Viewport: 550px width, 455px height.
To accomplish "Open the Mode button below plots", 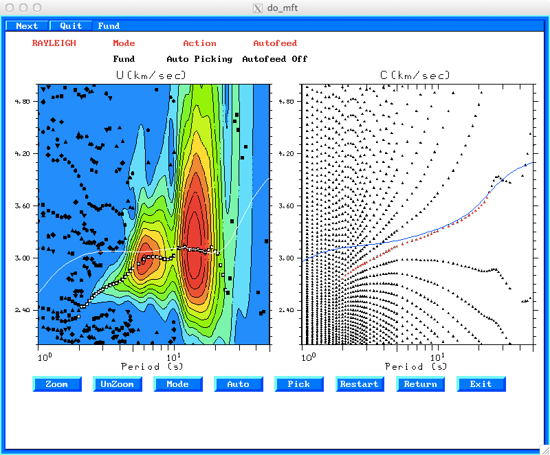I will point(178,384).
